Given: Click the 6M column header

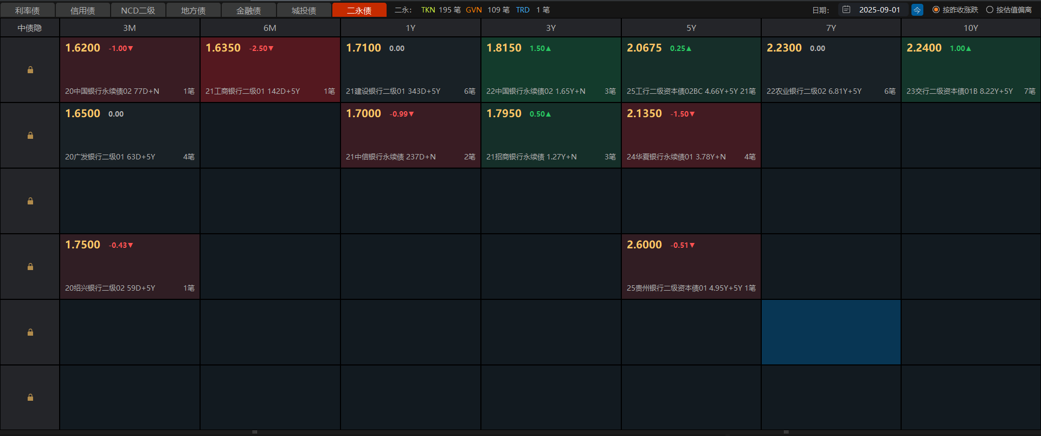Looking at the screenshot, I should coord(270,28).
